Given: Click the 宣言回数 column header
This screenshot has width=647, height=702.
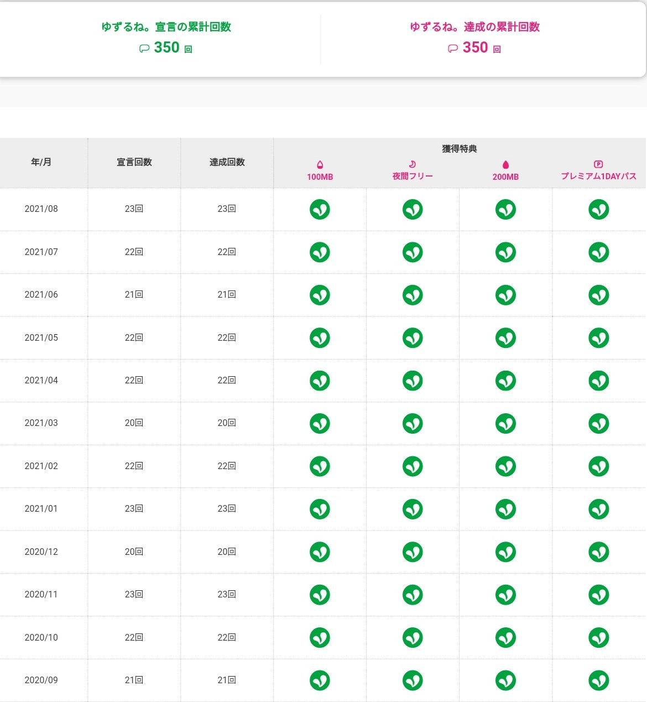Looking at the screenshot, I should (134, 162).
